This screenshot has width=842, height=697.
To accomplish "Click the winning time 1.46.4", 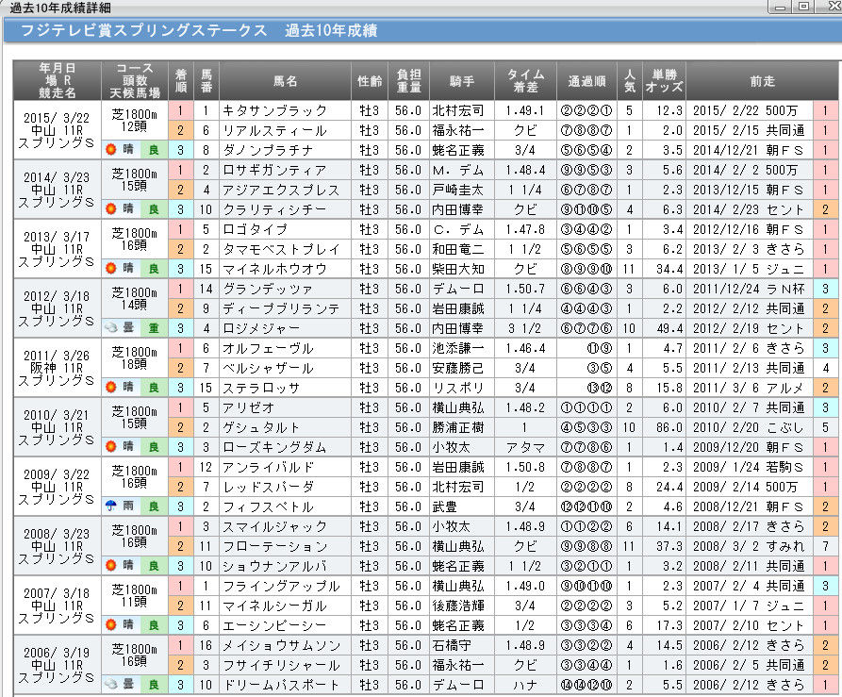I will point(525,349).
